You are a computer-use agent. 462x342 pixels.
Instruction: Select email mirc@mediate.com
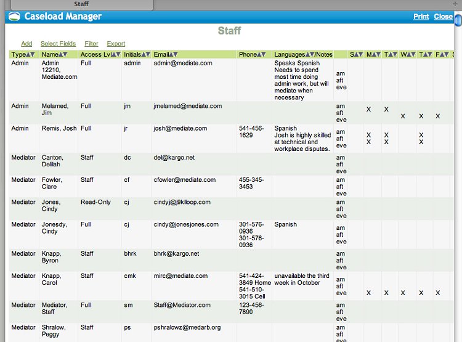tap(180, 276)
